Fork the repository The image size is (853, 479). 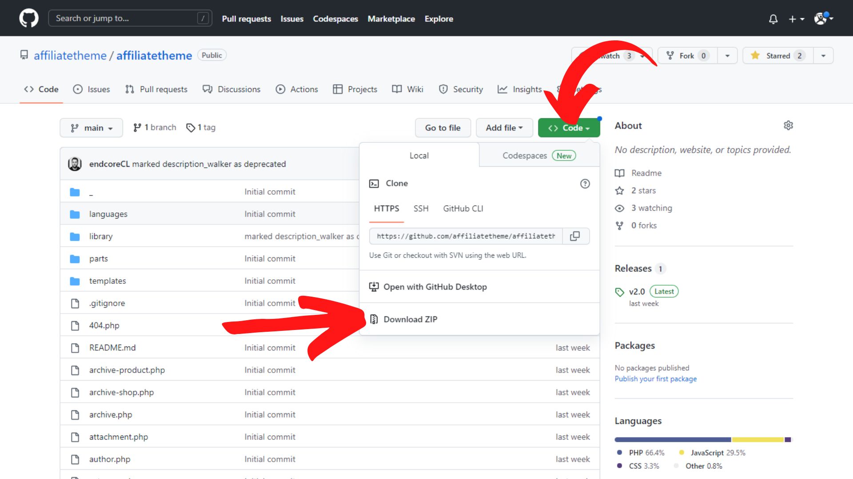click(x=687, y=55)
